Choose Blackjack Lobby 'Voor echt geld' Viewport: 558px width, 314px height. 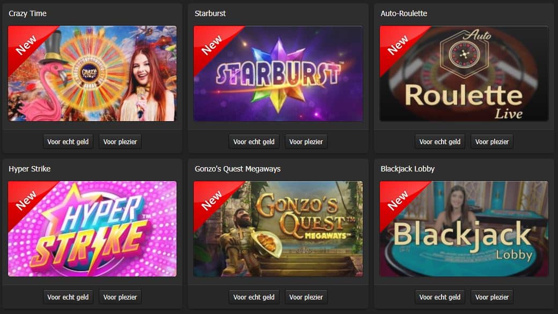(440, 297)
